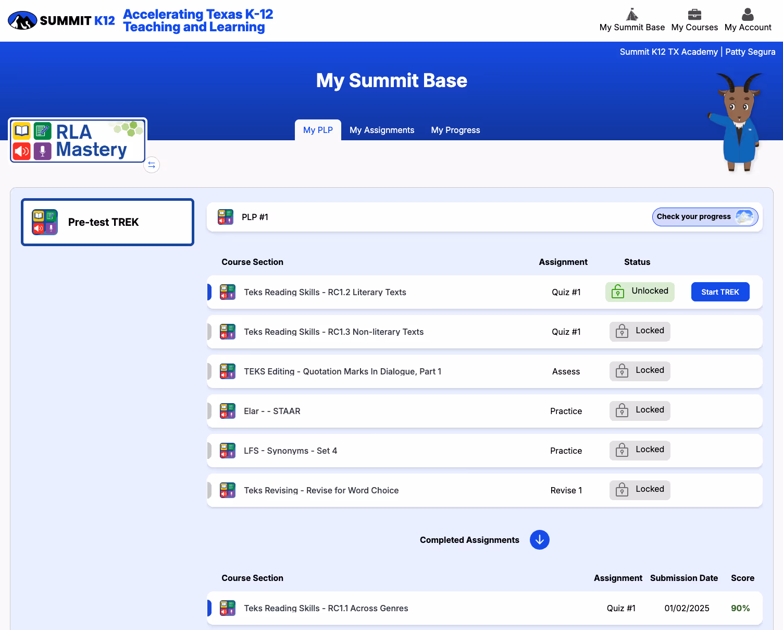Image resolution: width=783 pixels, height=630 pixels.
Task: Open My Summit Base tent icon
Action: pyautogui.click(x=632, y=14)
